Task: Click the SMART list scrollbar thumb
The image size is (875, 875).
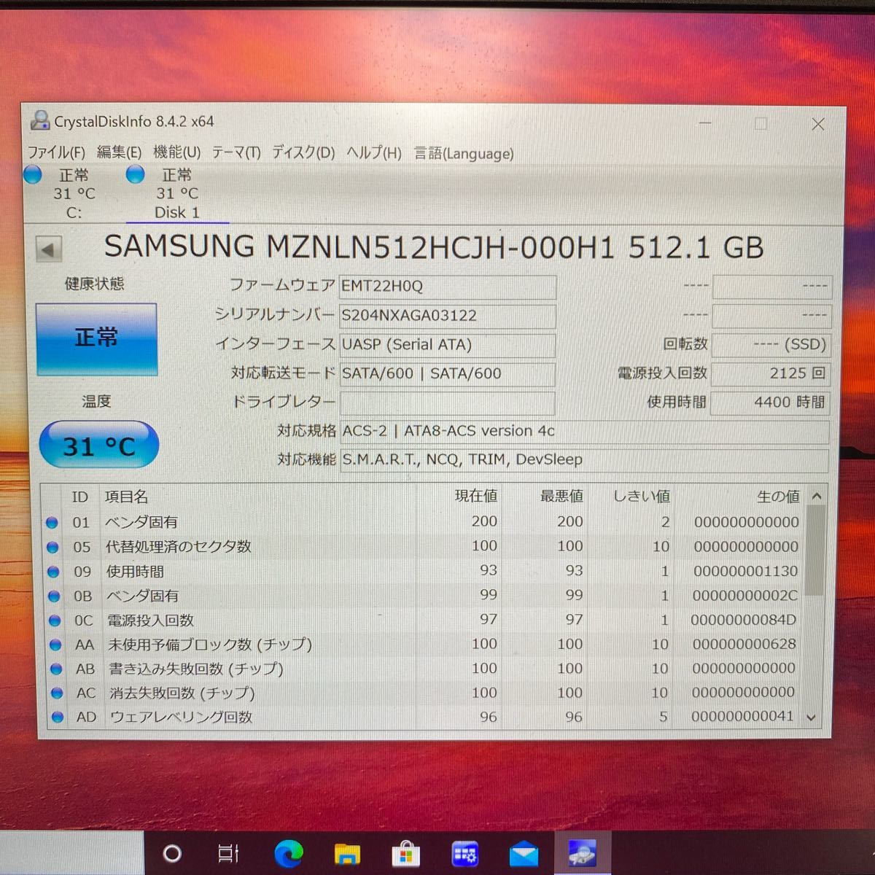Action: coord(815,551)
